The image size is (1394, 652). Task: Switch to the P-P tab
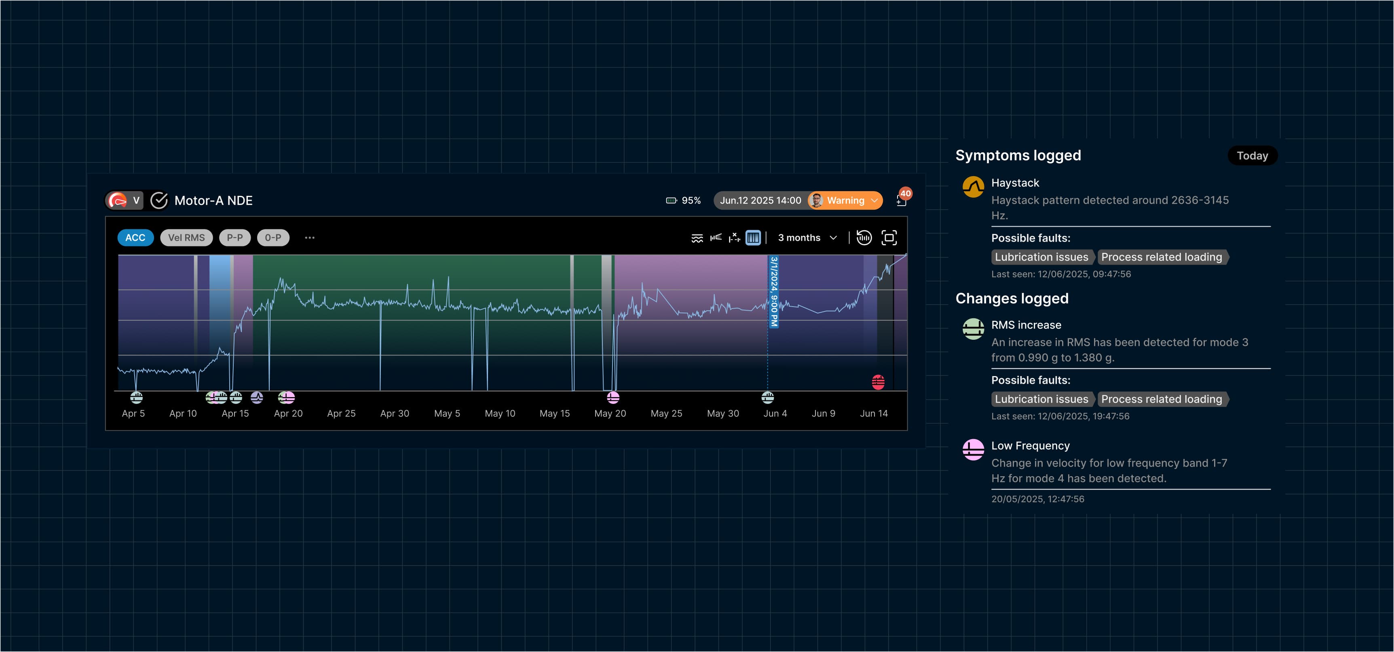235,238
